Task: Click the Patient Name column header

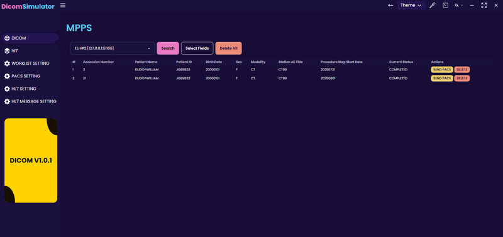Action: (146, 62)
